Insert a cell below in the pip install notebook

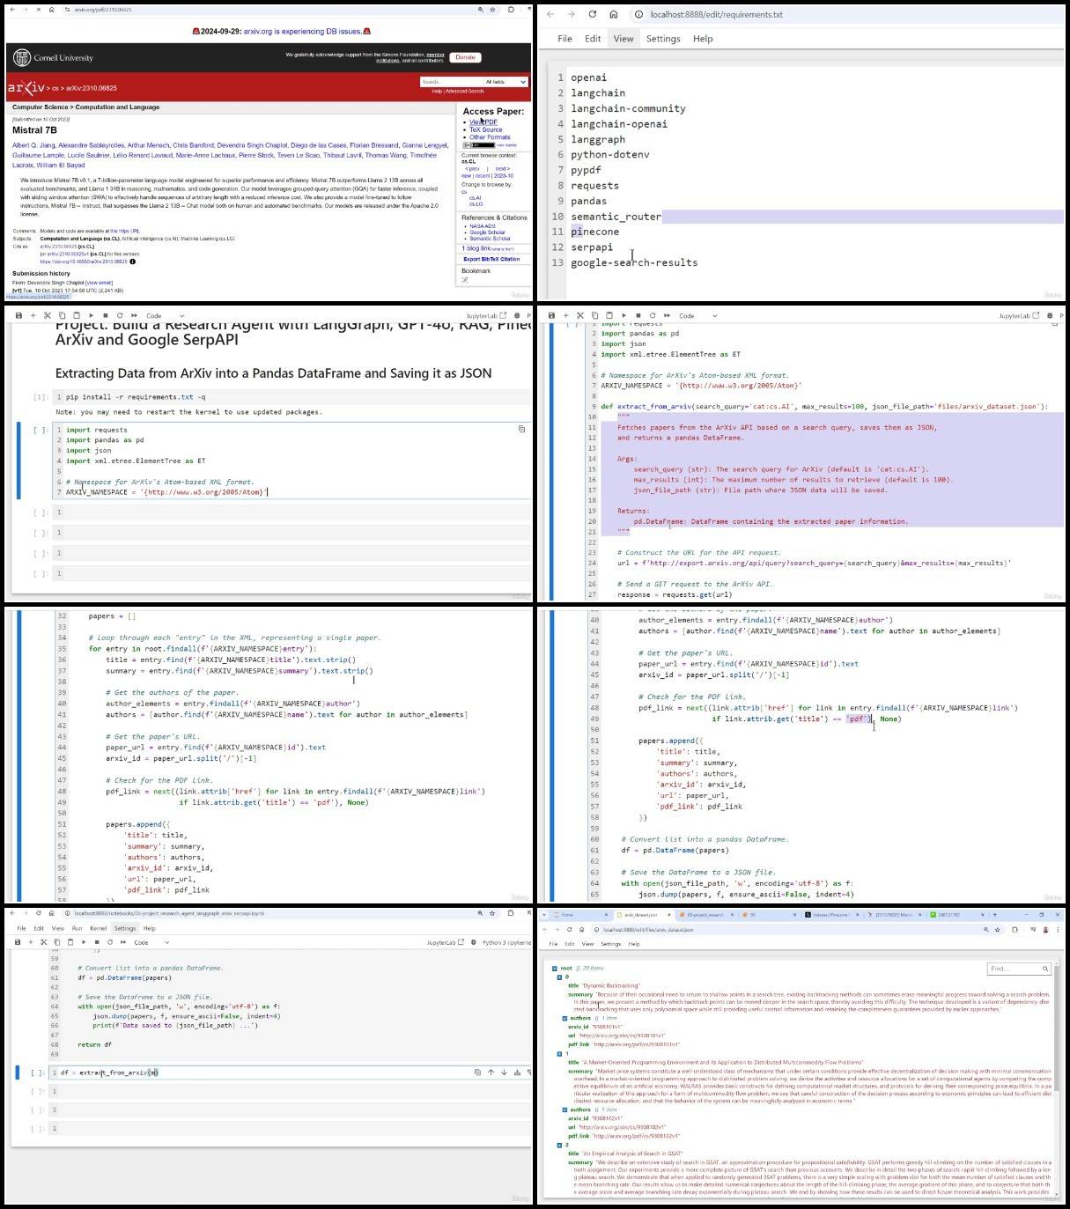point(33,315)
